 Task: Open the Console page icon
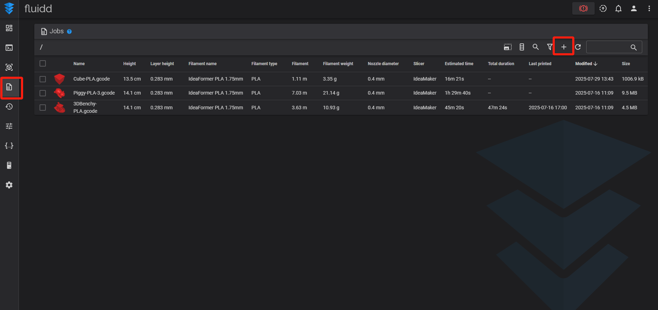[9, 48]
